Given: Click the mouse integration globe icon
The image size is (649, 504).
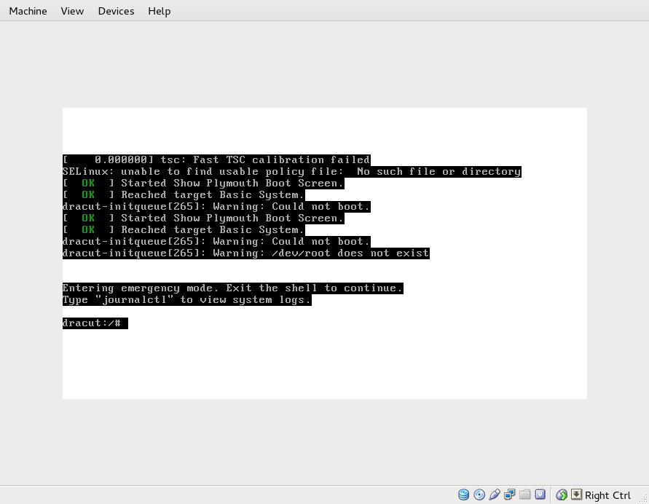Looking at the screenshot, I should 562,495.
